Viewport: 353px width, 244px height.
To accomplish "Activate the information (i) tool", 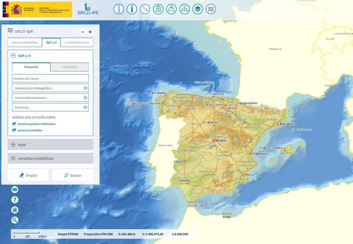I will (x=132, y=9).
